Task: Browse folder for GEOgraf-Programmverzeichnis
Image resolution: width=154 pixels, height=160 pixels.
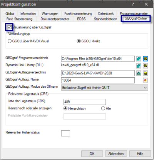Action: pos(145,59)
